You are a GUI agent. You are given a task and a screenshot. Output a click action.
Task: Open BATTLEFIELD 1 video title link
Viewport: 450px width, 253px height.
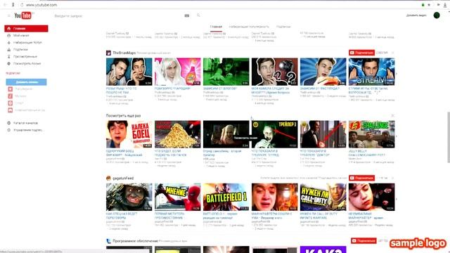(x=220, y=216)
